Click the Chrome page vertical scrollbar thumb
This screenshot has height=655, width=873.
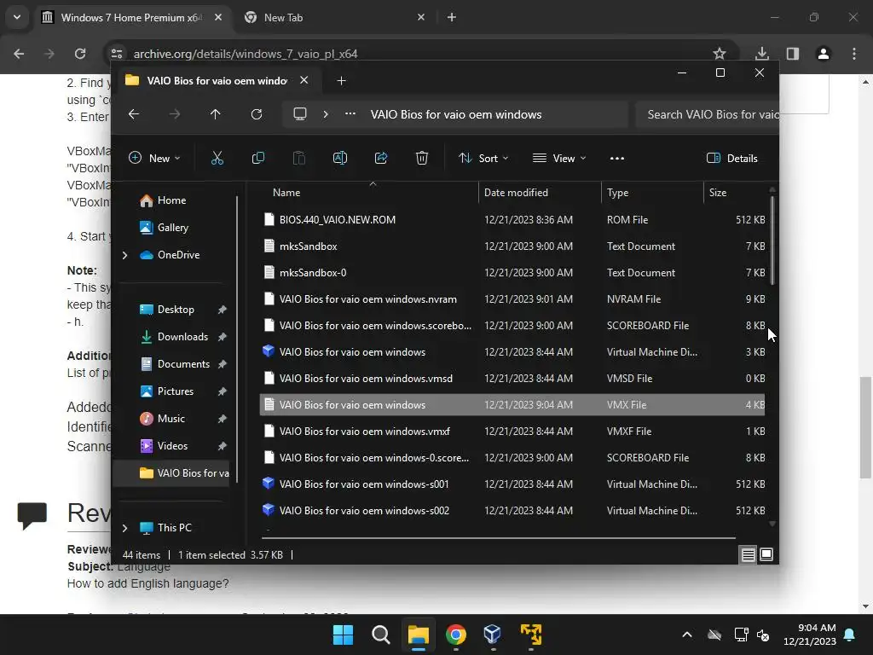coord(865,427)
